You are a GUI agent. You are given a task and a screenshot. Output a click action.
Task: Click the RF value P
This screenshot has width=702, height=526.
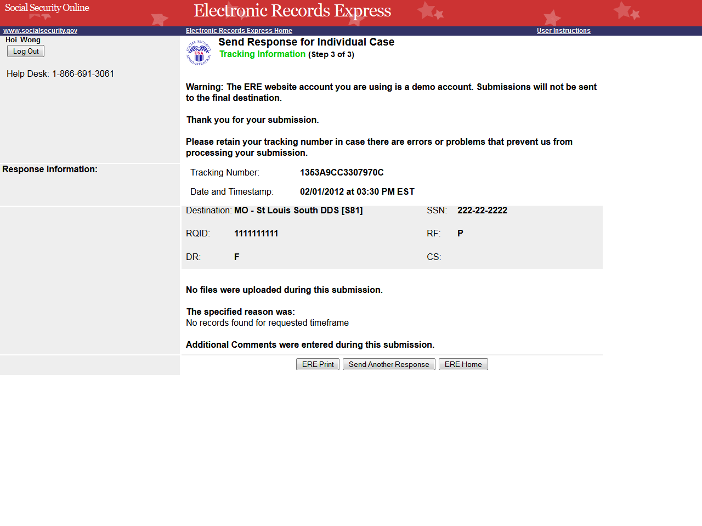(x=460, y=233)
